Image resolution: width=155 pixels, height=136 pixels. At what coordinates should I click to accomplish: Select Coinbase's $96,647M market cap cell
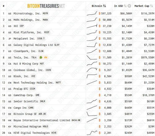(148, 70)
